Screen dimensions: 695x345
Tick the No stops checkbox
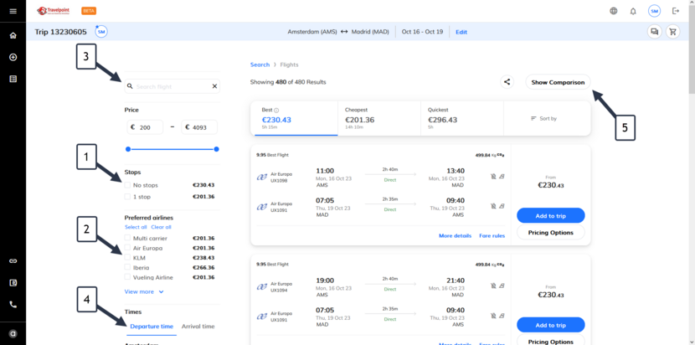pyautogui.click(x=127, y=185)
